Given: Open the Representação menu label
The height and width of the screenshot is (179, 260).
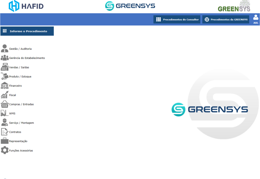Looking at the screenshot, I should [x=18, y=141].
